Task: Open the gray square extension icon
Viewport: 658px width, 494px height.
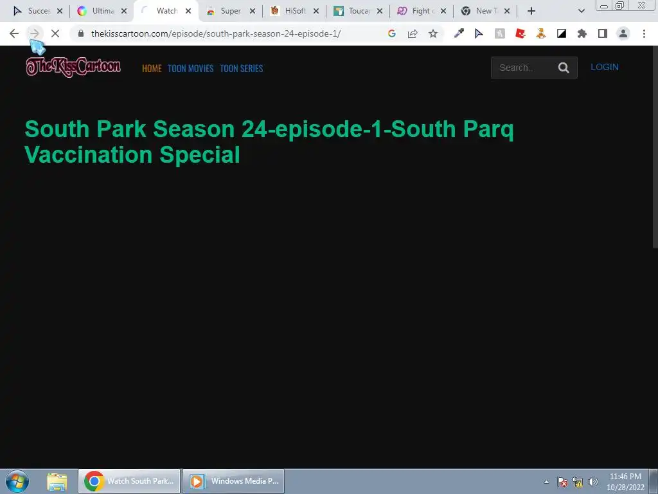Action: (499, 33)
